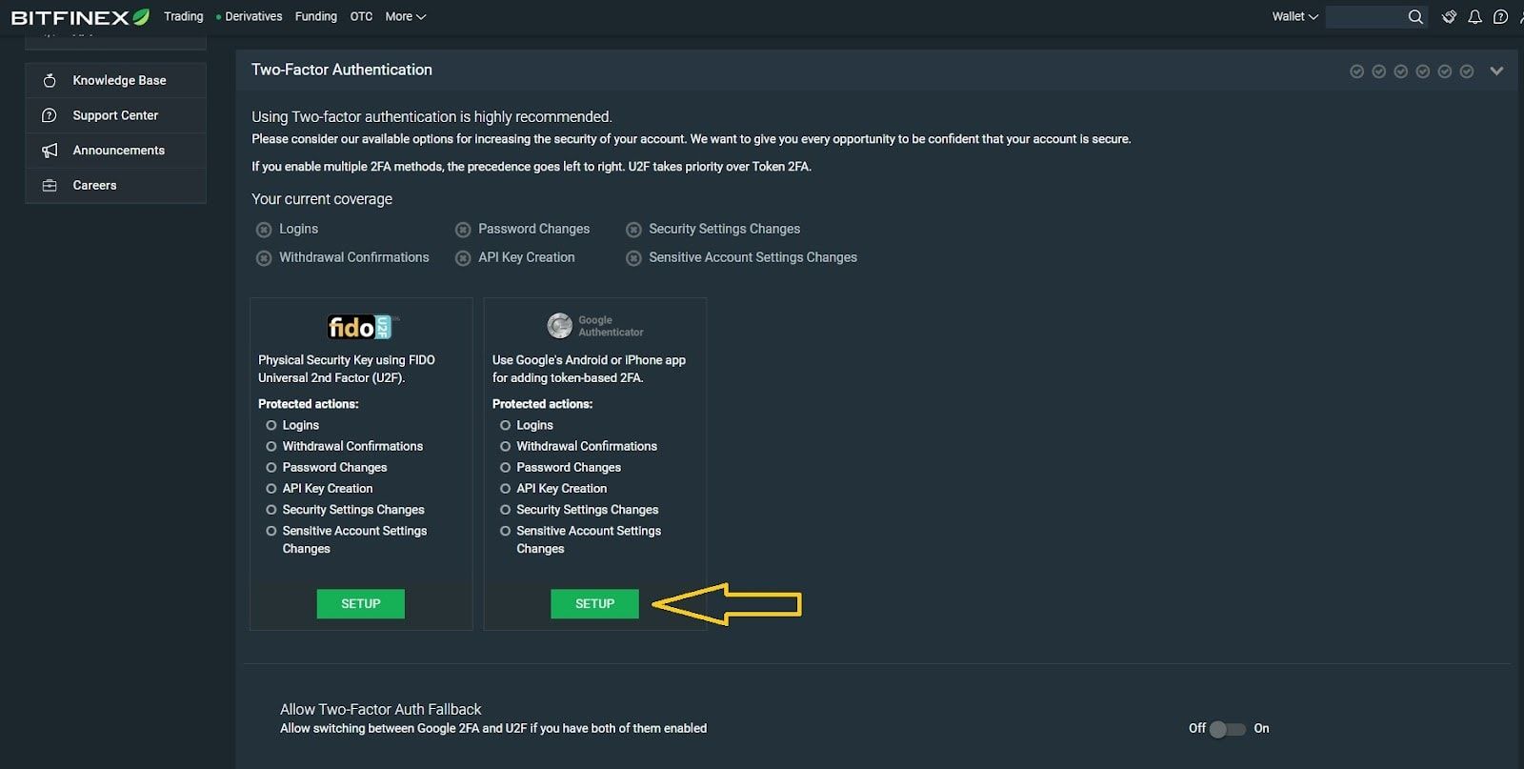Open Announcements link
This screenshot has height=769, width=1524.
point(118,151)
